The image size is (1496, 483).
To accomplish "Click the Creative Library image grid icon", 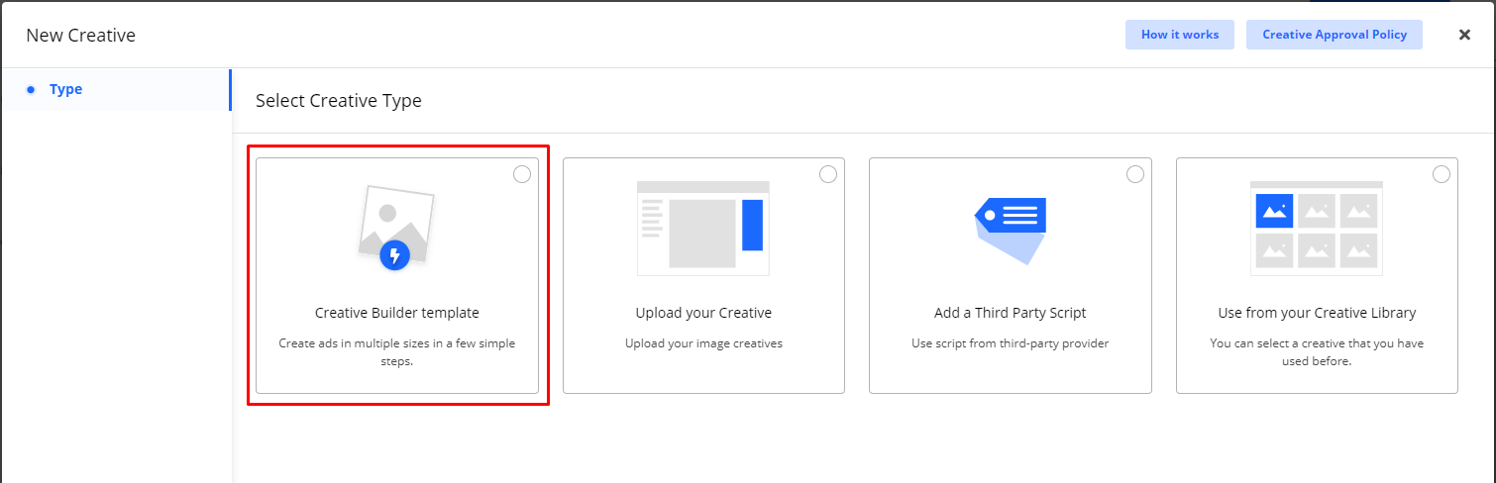I will point(1316,229).
